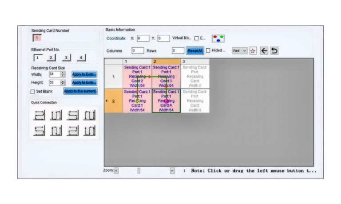
Task: Click the Zoom slider thumb
Action: tap(139, 171)
